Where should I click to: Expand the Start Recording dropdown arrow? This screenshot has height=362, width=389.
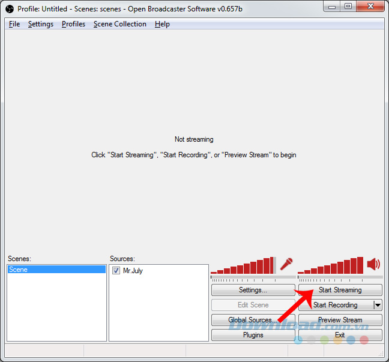click(x=378, y=305)
